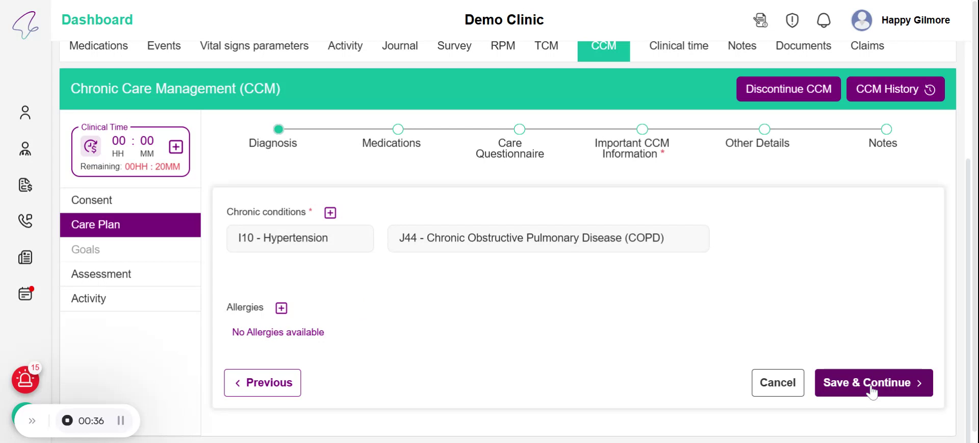
Task: Open the billing sidebar icon
Action: click(25, 185)
